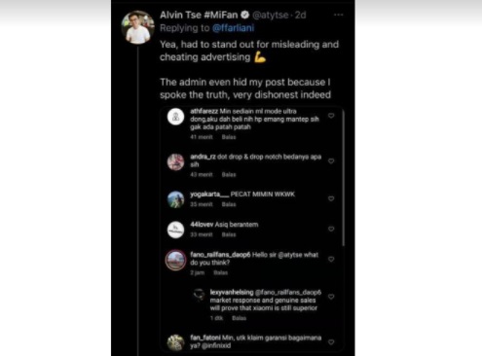Tap the heart next to the fan_fatoni comment

(x=331, y=342)
